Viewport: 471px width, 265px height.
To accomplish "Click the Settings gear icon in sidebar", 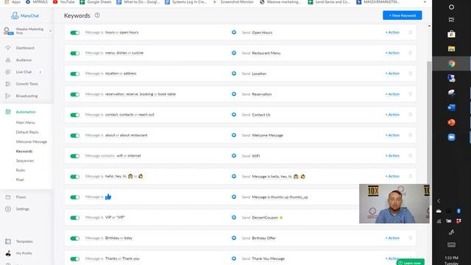I will (8, 209).
